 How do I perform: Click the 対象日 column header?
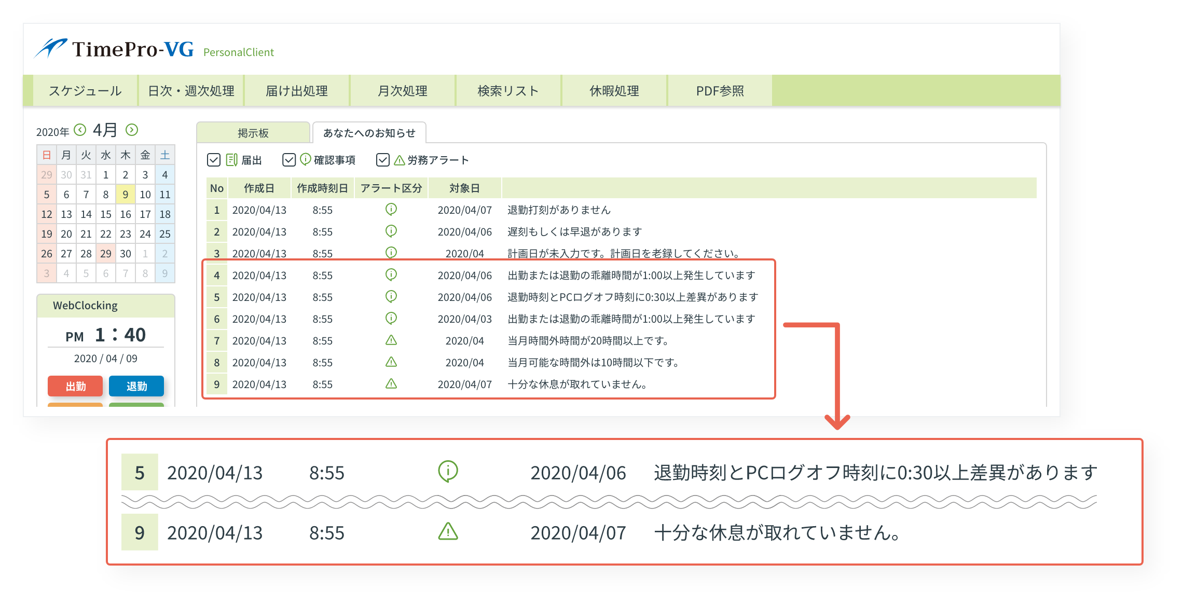pyautogui.click(x=465, y=188)
